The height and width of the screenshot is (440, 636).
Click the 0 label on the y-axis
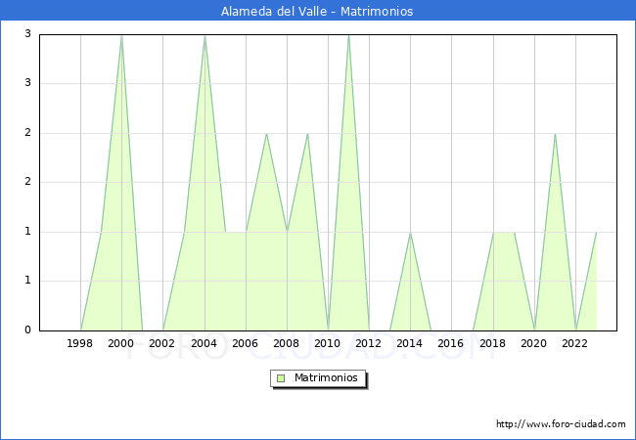tap(28, 330)
